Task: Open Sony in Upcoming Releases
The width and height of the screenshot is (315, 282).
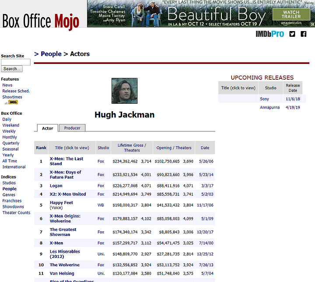Action: [x=264, y=99]
